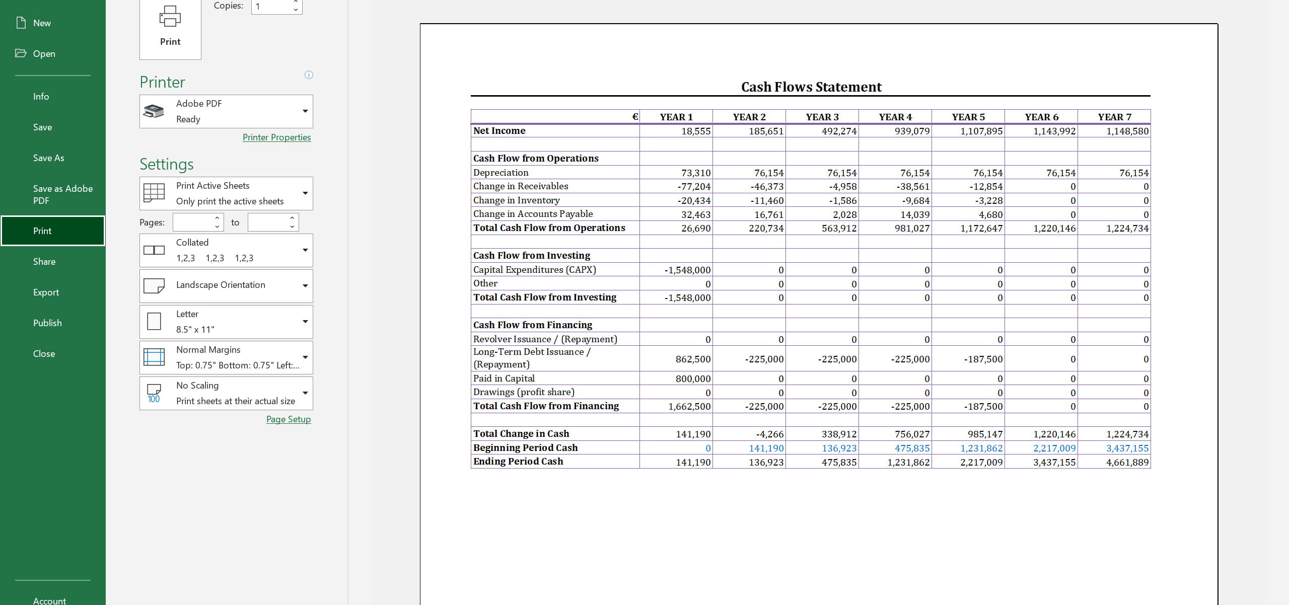Increment the starting Pages spinner

[x=217, y=218]
